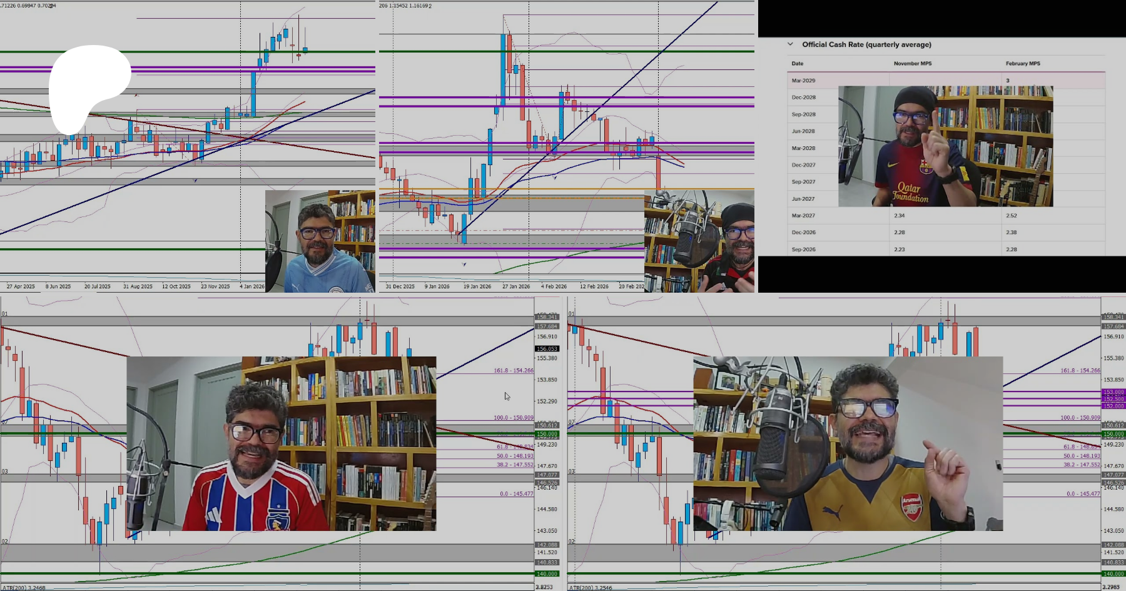Image resolution: width=1126 pixels, height=591 pixels.
Task: Click the February MPS column header
Action: (x=1023, y=63)
